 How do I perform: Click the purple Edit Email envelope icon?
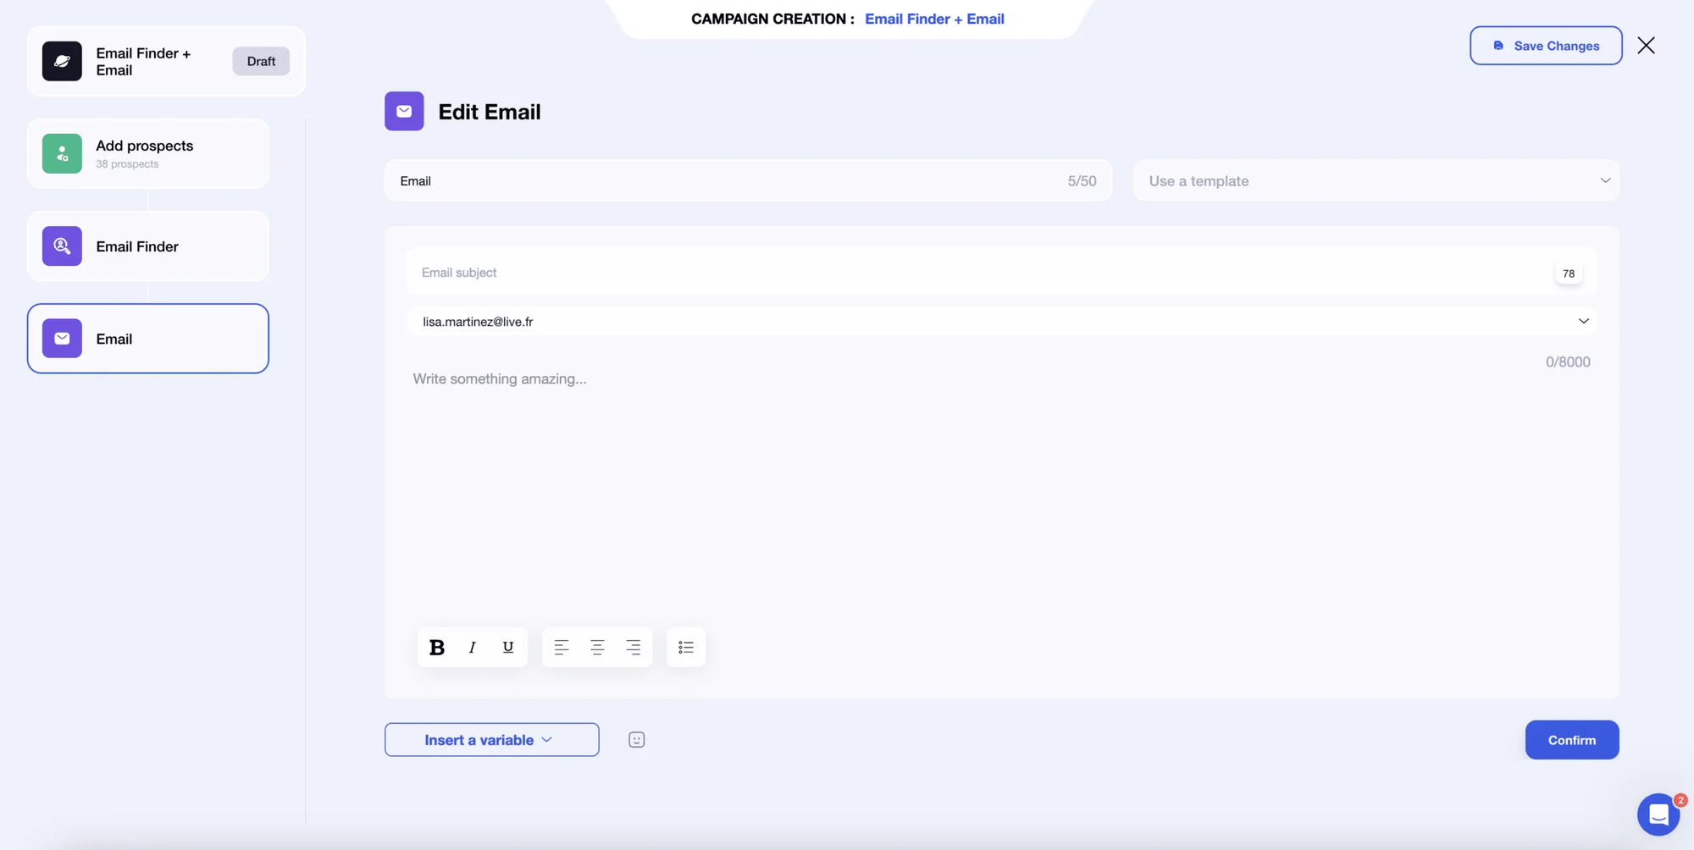tap(404, 111)
